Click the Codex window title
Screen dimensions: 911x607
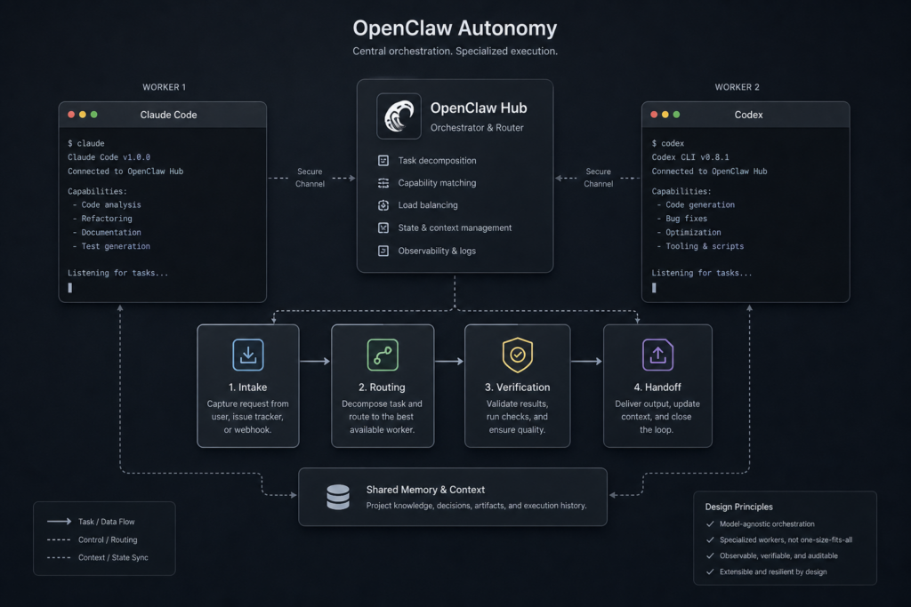pyautogui.click(x=748, y=115)
